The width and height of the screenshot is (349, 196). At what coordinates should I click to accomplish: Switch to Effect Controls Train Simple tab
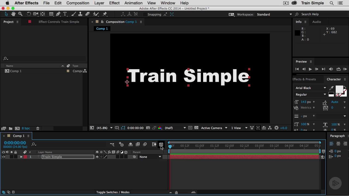click(59, 22)
